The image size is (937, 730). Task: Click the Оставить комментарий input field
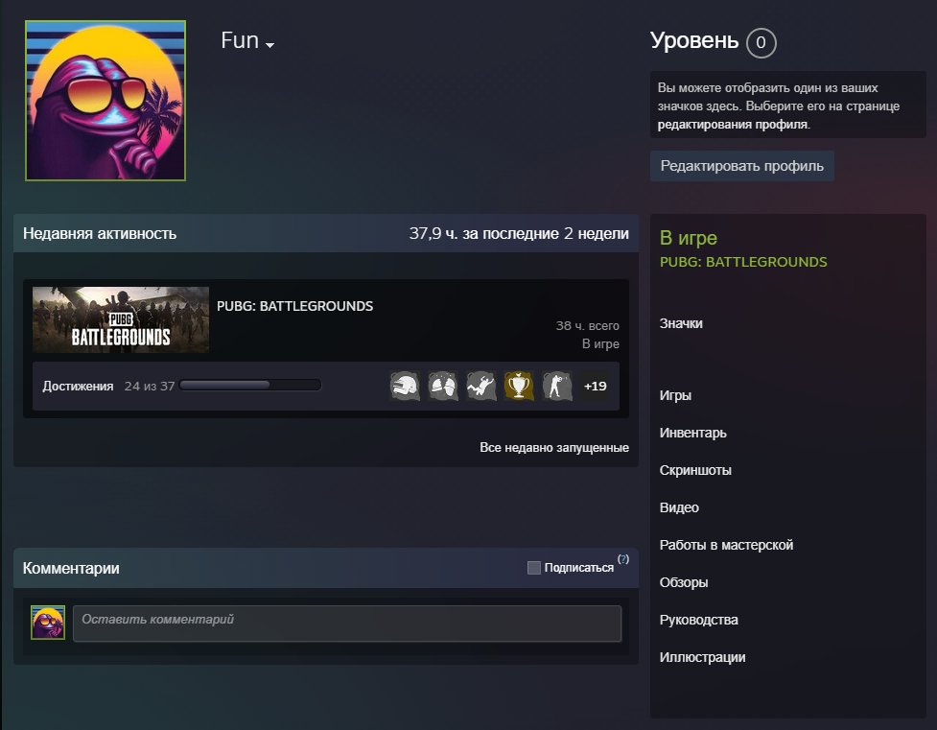[347, 624]
